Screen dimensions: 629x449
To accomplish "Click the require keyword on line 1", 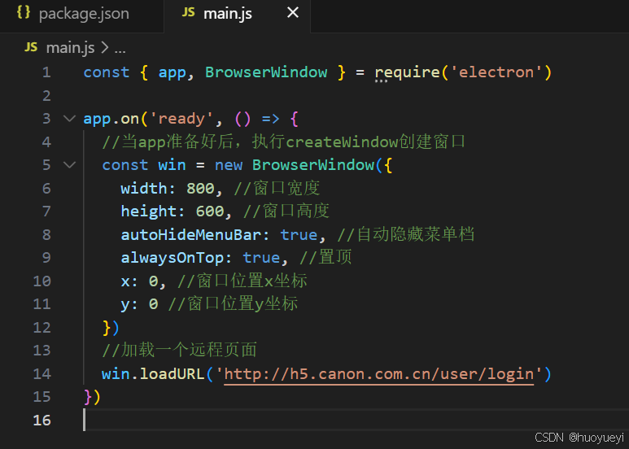I will coord(407,73).
